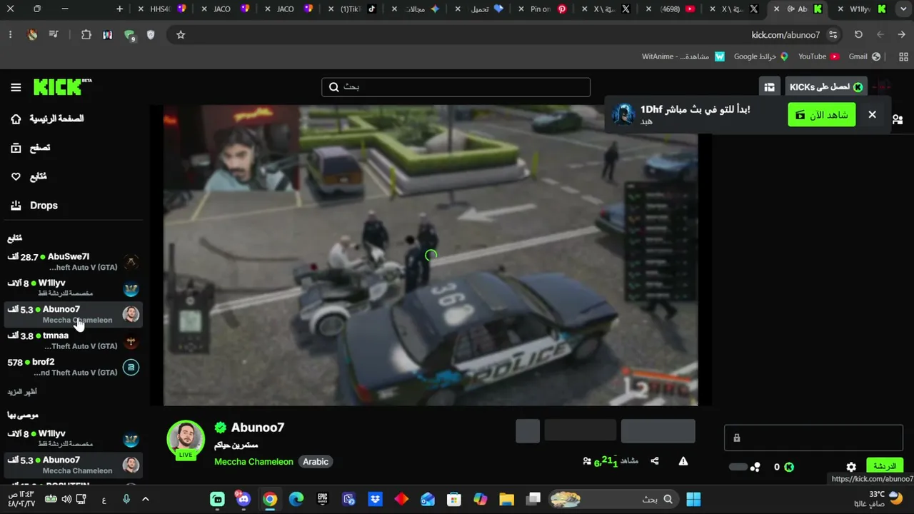This screenshot has width=914, height=514.
Task: Click the Arabic language tag
Action: pos(316,462)
